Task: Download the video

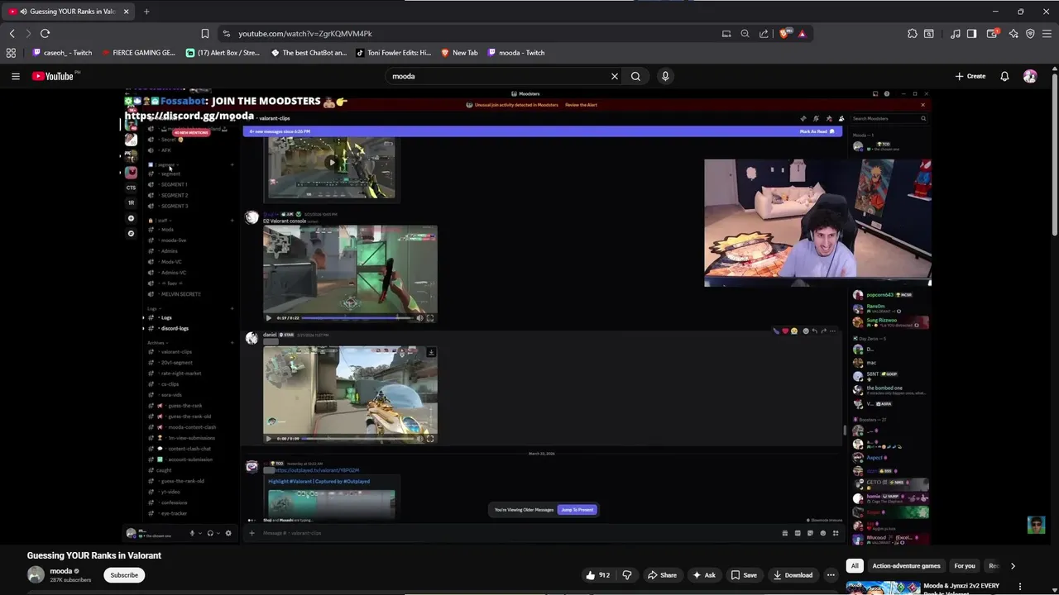Action: pos(792,575)
